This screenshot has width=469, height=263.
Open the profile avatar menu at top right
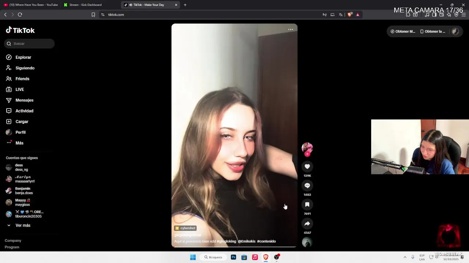455,31
